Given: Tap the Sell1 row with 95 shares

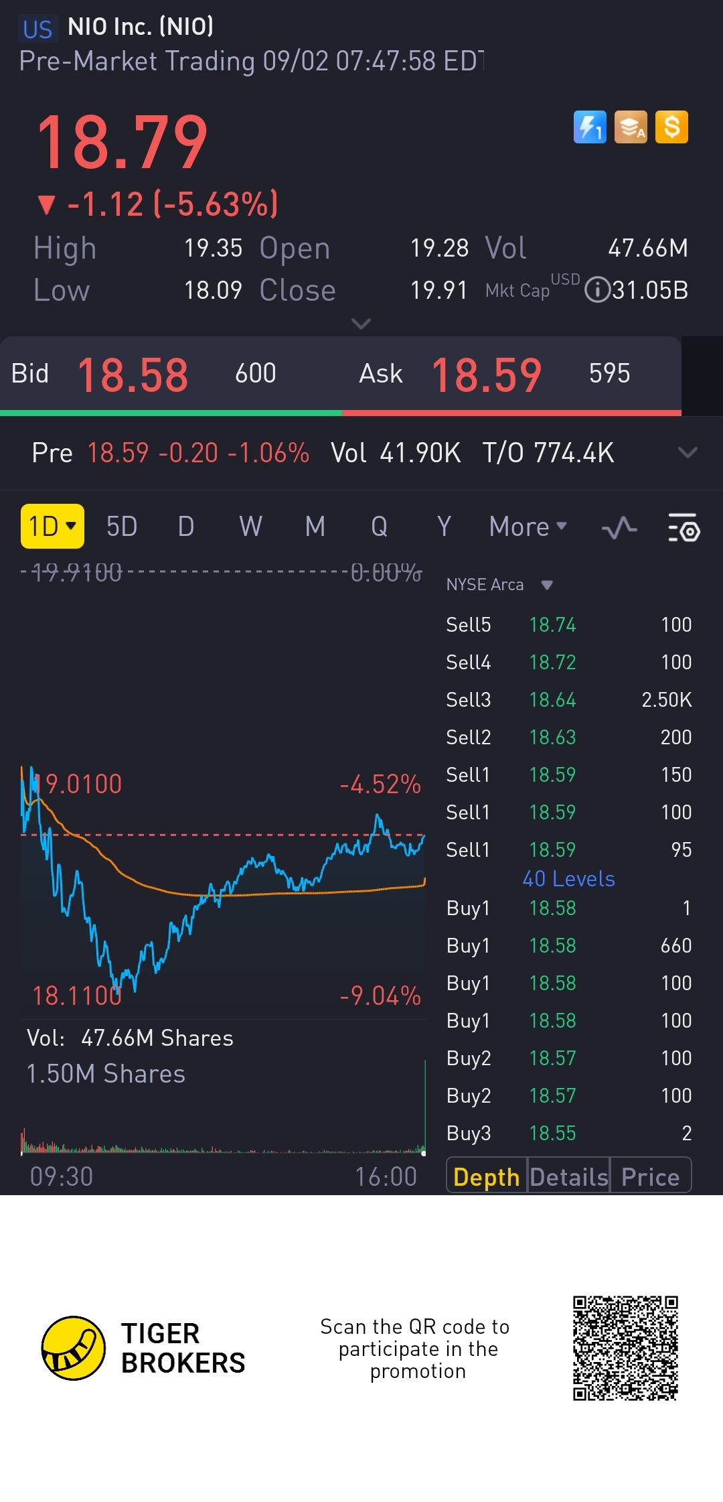Looking at the screenshot, I should pos(568,849).
